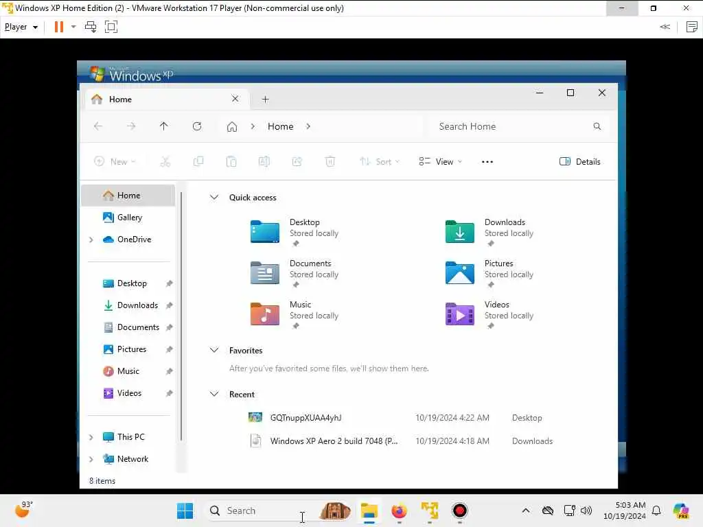
Task: Click navigation pane scrollbar
Action: (x=181, y=316)
